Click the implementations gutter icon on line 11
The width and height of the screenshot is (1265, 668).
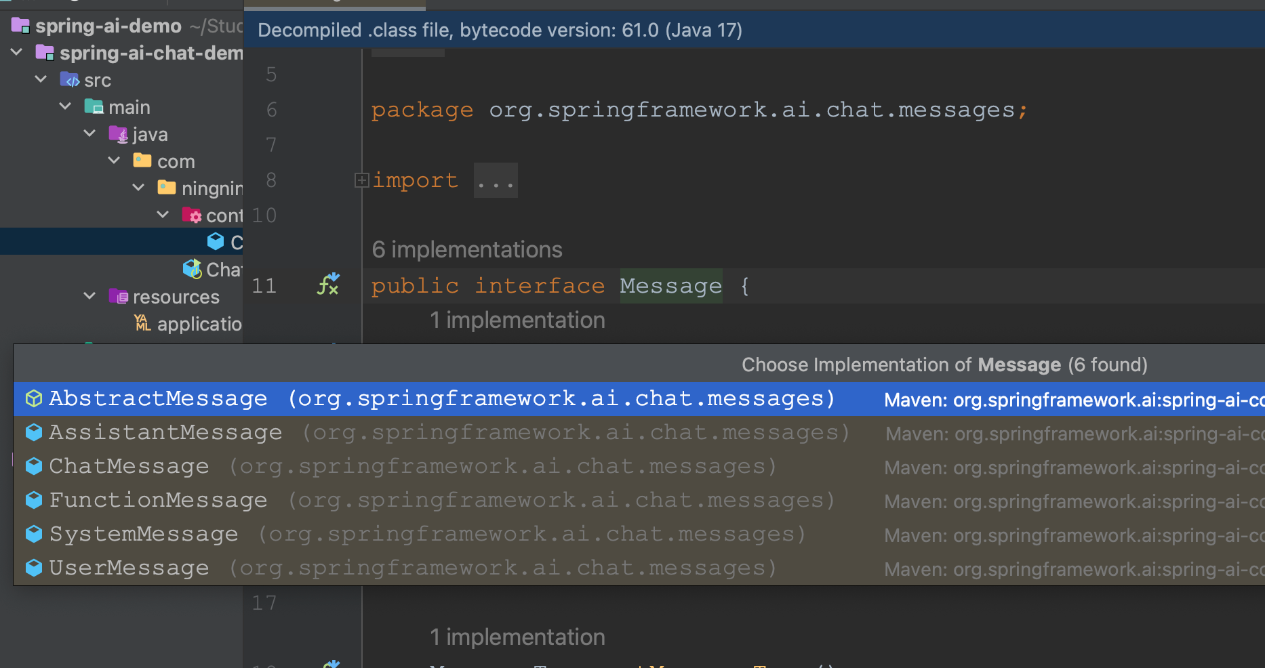point(329,285)
